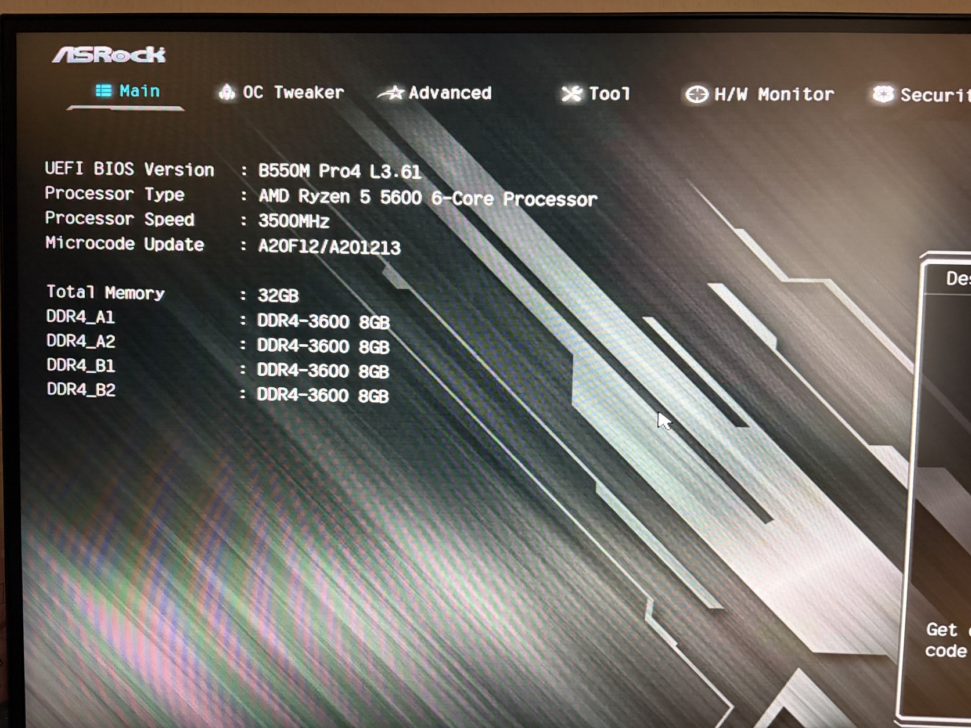Viewport: 971px width, 728px height.
Task: Click the Main tab list icon
Action: [x=104, y=91]
